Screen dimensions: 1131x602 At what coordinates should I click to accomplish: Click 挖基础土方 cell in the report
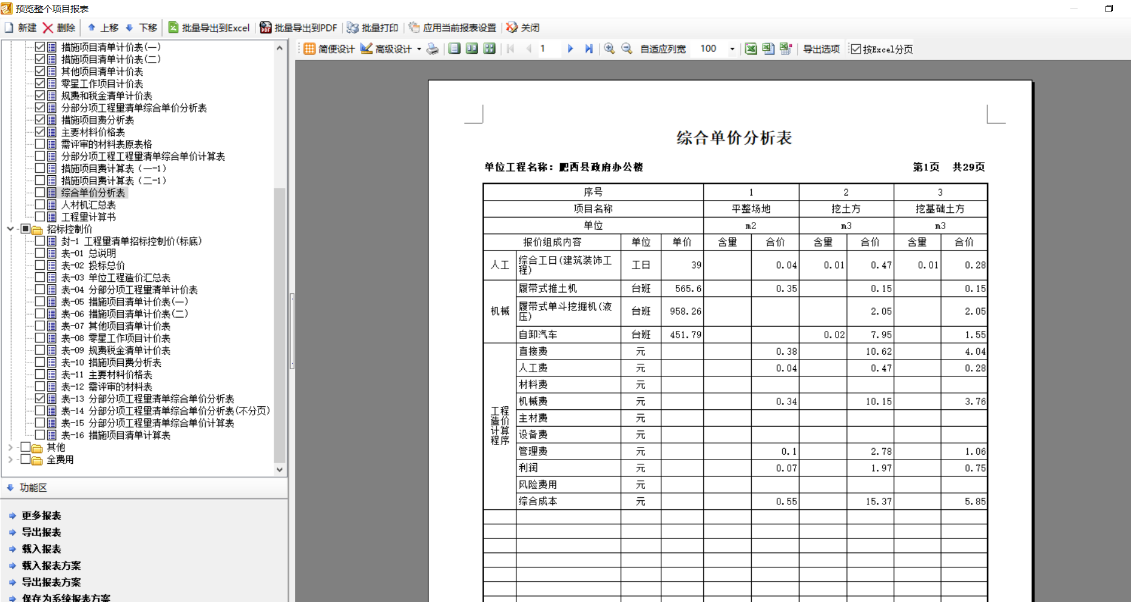(x=940, y=209)
